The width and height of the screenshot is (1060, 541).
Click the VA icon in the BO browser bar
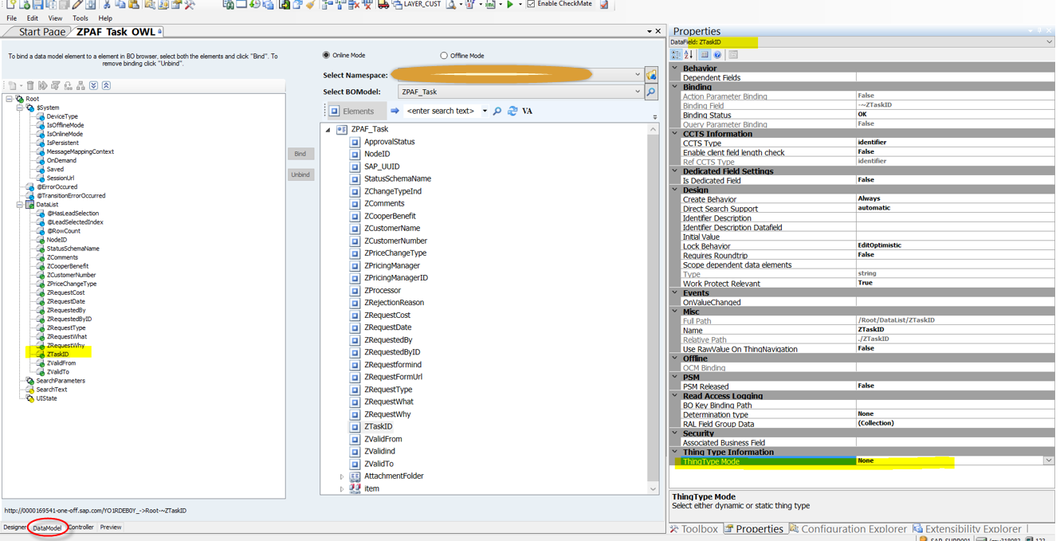527,112
